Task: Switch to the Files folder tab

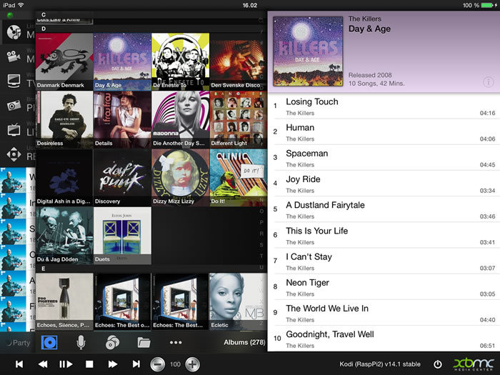Action: click(144, 342)
